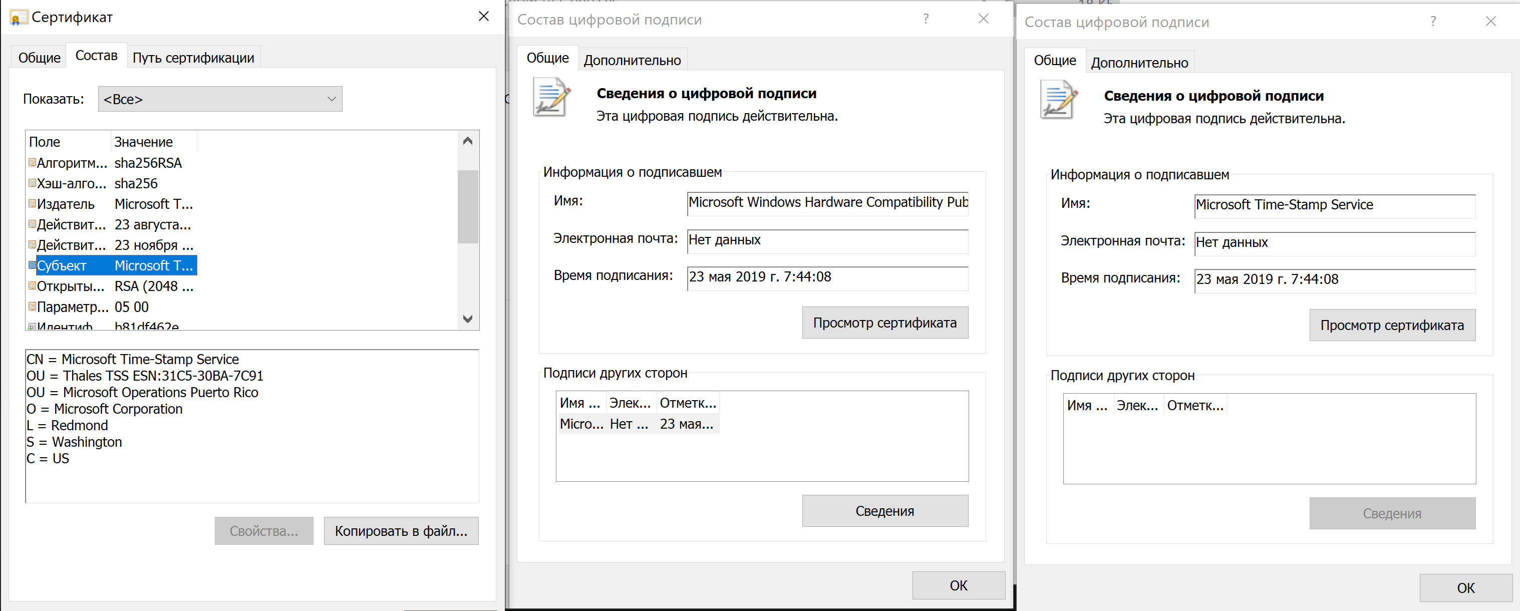
Task: Click the greyed Сведения button in the right dialog
Action: [1393, 513]
